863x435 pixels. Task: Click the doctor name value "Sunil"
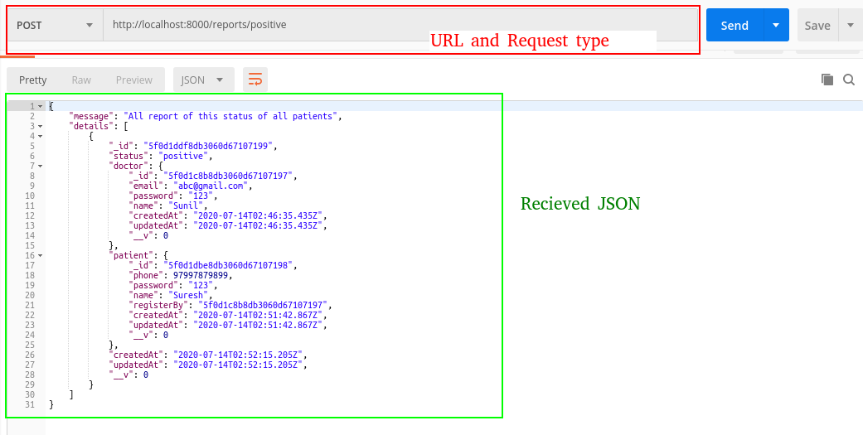(x=184, y=205)
